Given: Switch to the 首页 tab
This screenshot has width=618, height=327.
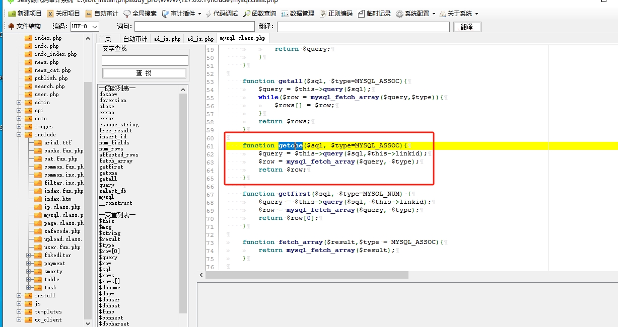Looking at the screenshot, I should tap(105, 39).
